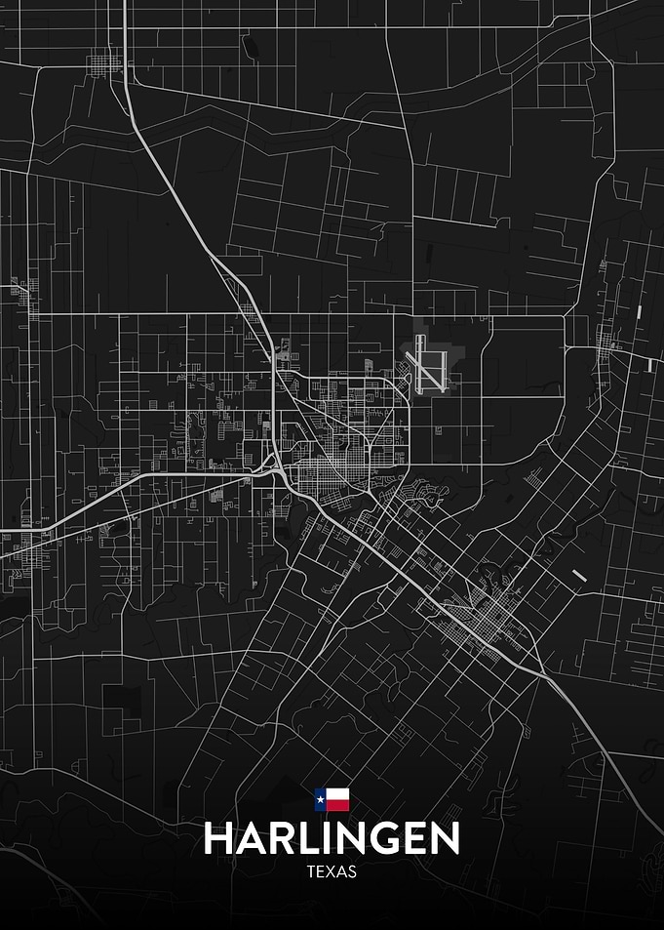This screenshot has width=664, height=930.
Task: Click the TEXAS subtitle label
Action: (x=332, y=871)
